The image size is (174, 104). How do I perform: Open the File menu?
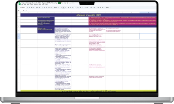coord(22,5)
